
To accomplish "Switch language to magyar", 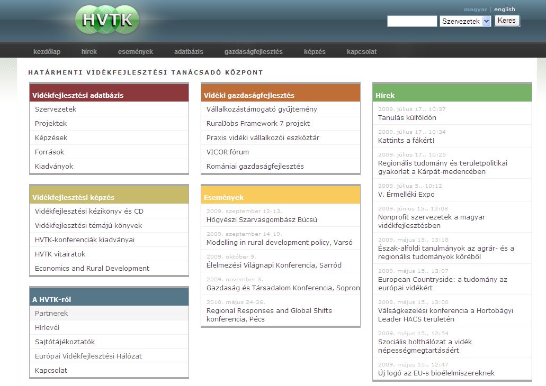I will pos(476,10).
